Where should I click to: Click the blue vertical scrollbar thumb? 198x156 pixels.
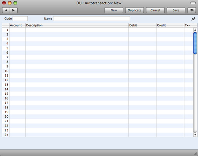pos(195,43)
